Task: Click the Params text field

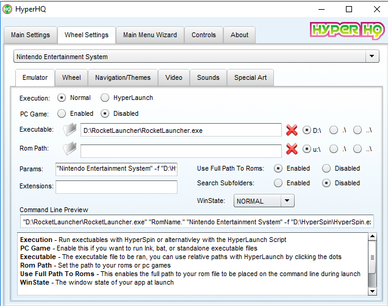Action: click(116, 168)
